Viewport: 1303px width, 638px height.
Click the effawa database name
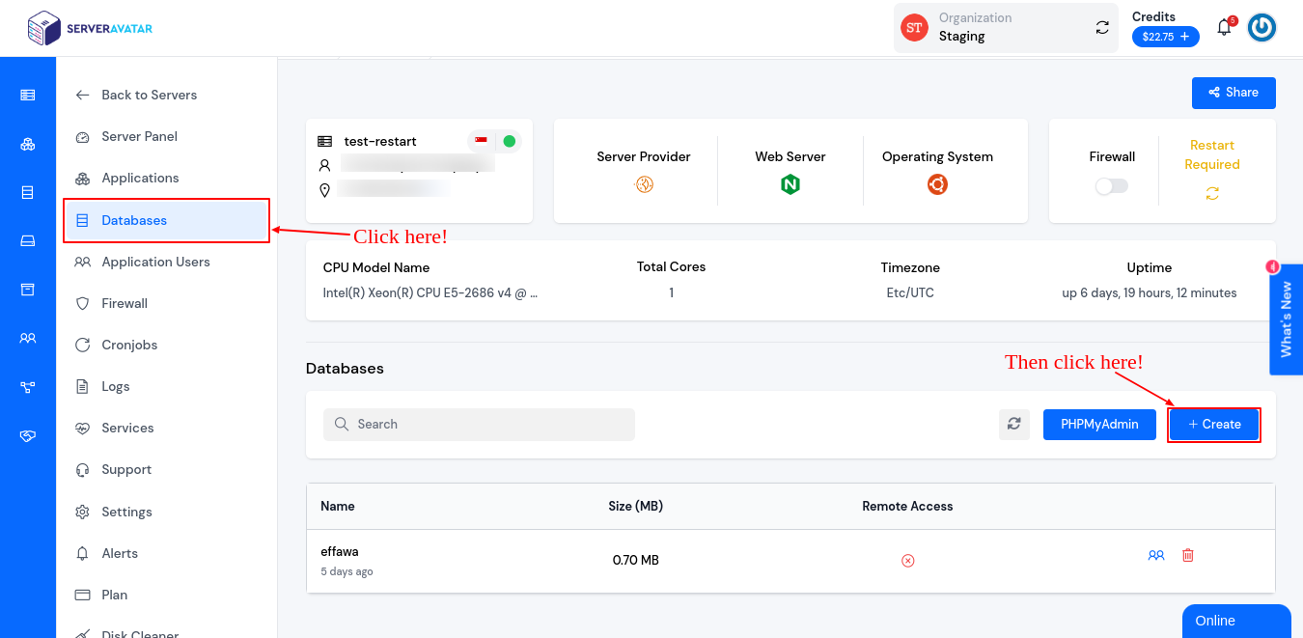(340, 551)
